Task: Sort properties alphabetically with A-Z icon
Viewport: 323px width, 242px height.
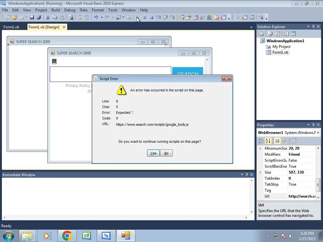Action: tap(268, 141)
